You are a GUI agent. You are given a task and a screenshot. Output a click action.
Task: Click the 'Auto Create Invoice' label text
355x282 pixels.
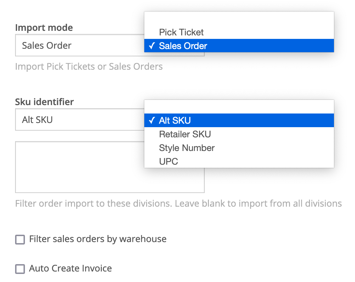pos(71,268)
